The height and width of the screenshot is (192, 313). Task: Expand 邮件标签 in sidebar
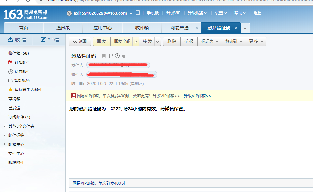[x=5, y=135]
